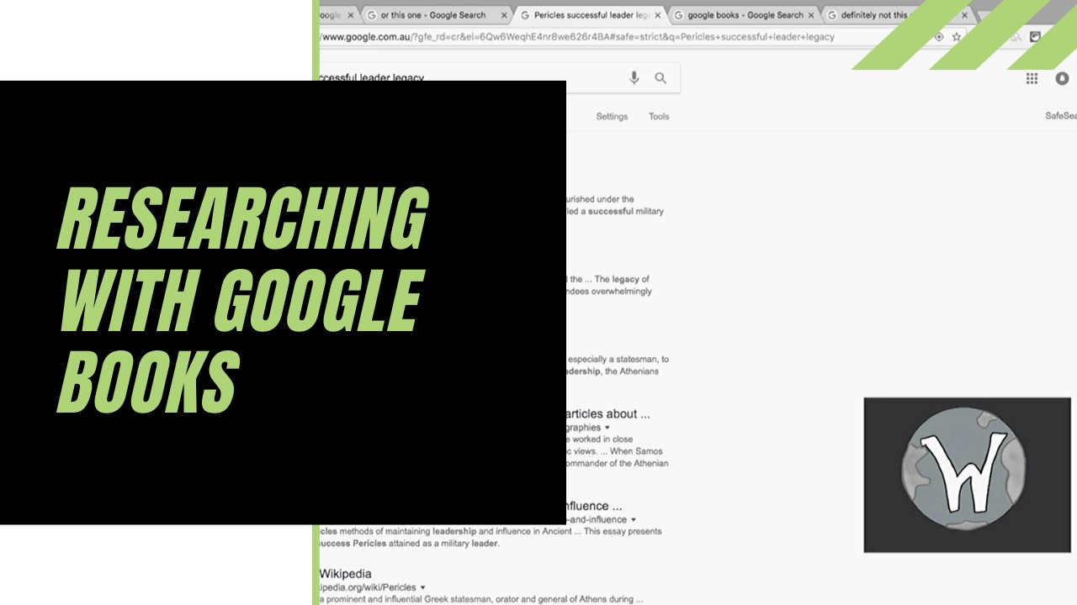
Task: Close the 'google books' tab
Action: pyautogui.click(x=811, y=15)
